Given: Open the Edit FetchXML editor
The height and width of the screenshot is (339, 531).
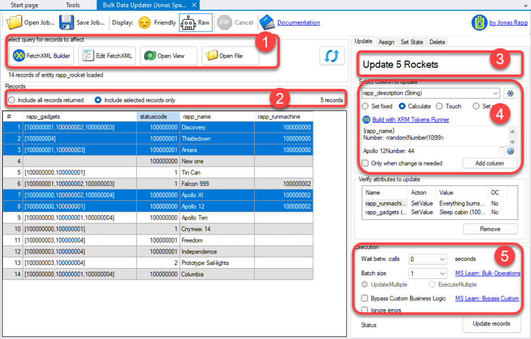Looking at the screenshot, I should (x=107, y=56).
